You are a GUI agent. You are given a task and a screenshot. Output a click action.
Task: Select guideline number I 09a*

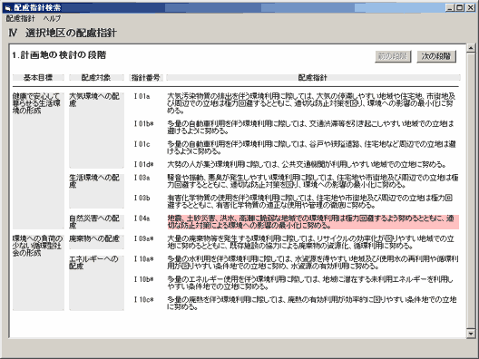[x=143, y=238]
